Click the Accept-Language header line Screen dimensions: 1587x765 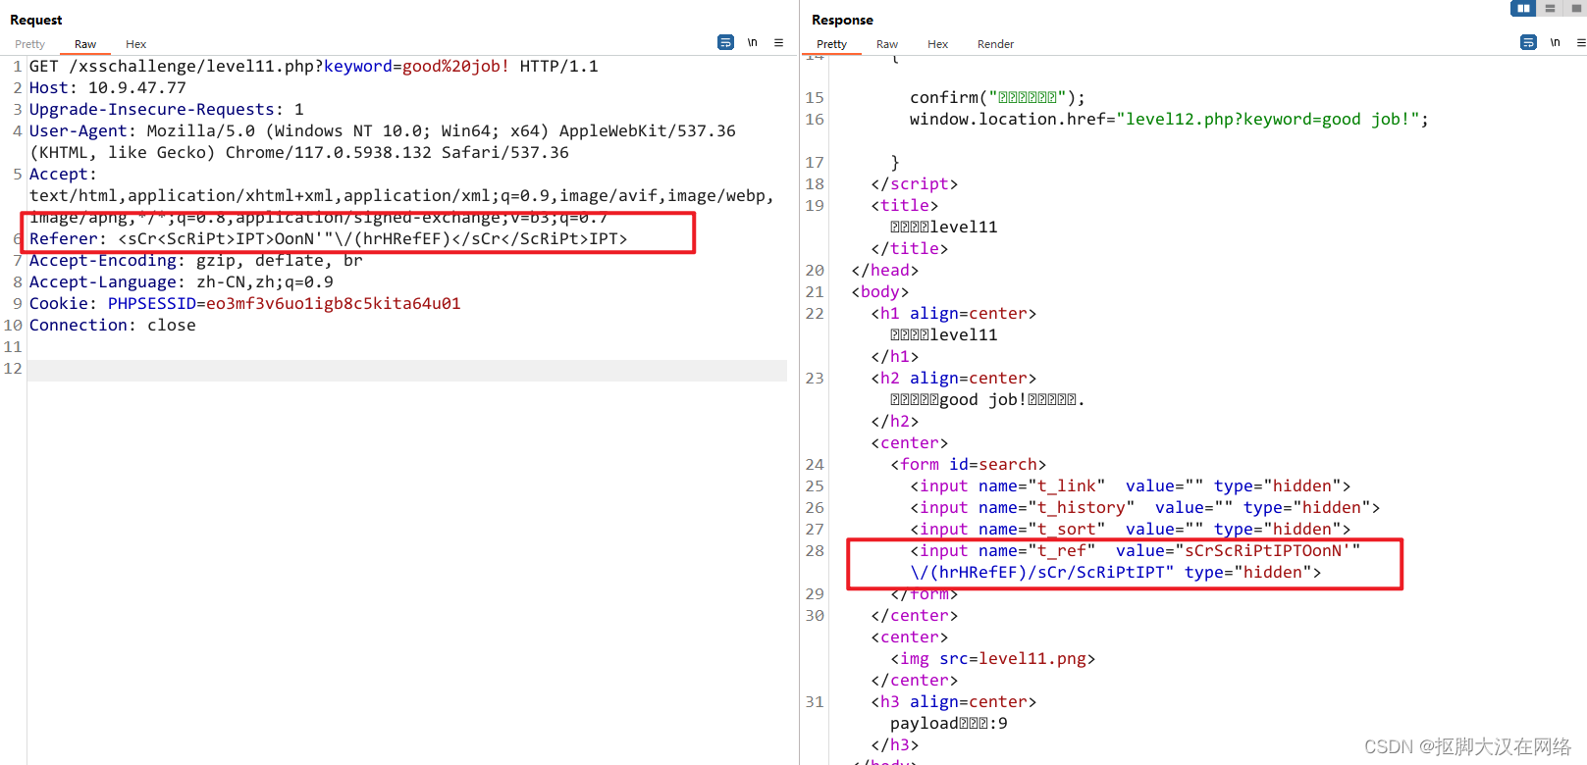[x=182, y=281]
